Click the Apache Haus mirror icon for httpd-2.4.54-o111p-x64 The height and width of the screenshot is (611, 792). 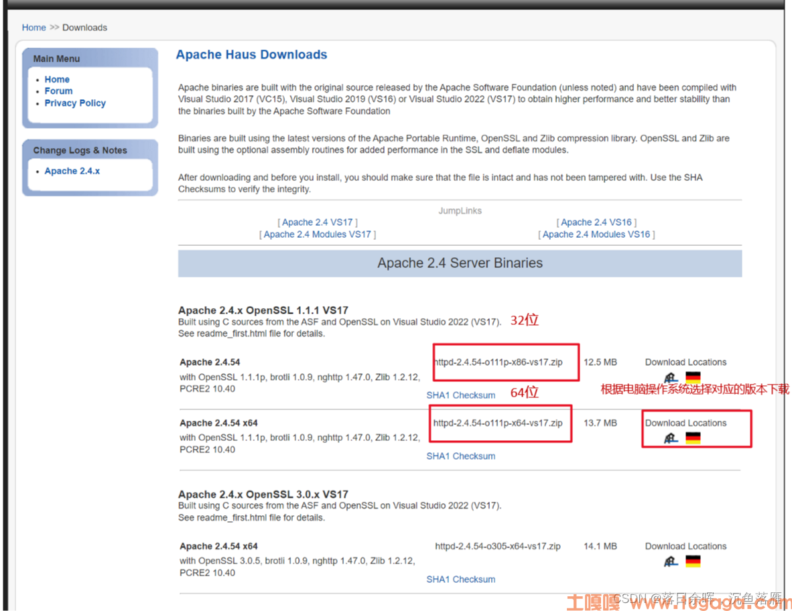coord(671,437)
